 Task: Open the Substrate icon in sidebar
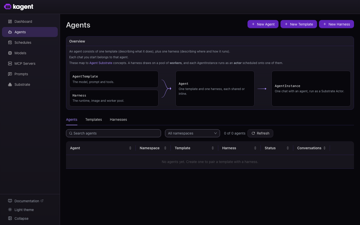(x=10, y=84)
